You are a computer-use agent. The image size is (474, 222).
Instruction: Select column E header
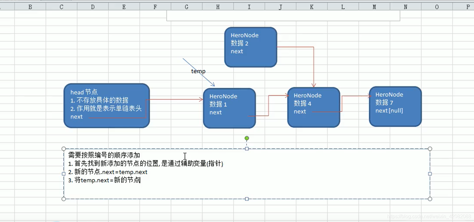click(124, 7)
